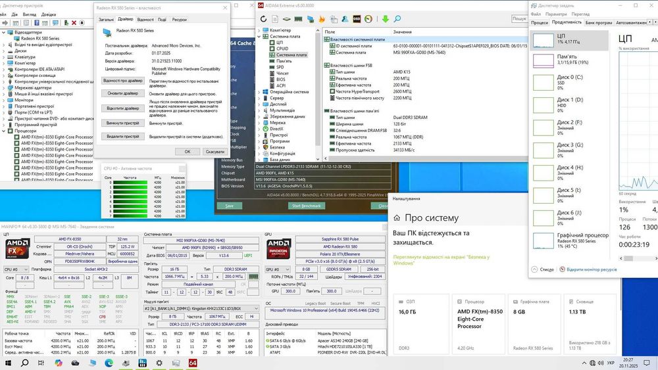This screenshot has width=658, height=370.
Task: Switch to Загальні tab in Radeon properties
Action: (x=106, y=20)
